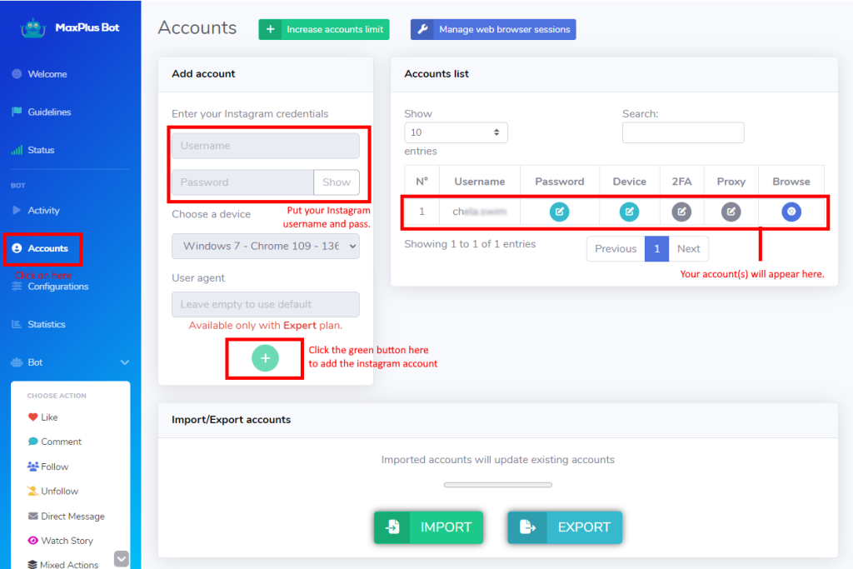Edit password for account row 1
Screen dimensions: 853x569
559,212
